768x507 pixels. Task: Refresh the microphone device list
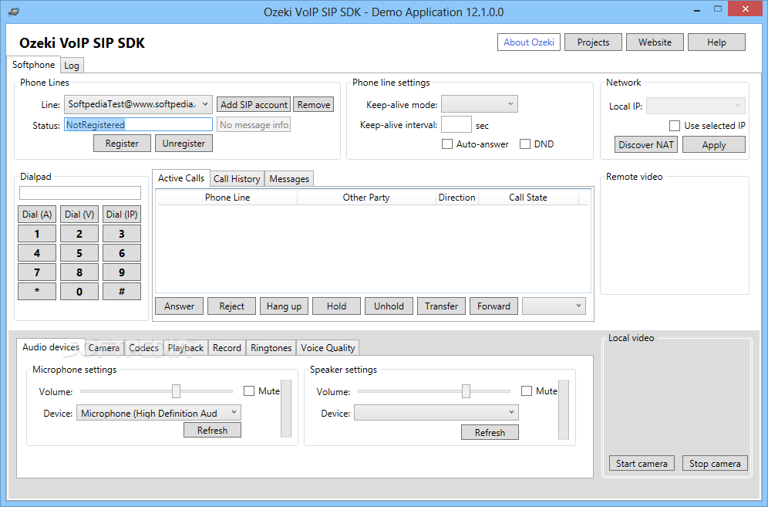click(x=212, y=430)
